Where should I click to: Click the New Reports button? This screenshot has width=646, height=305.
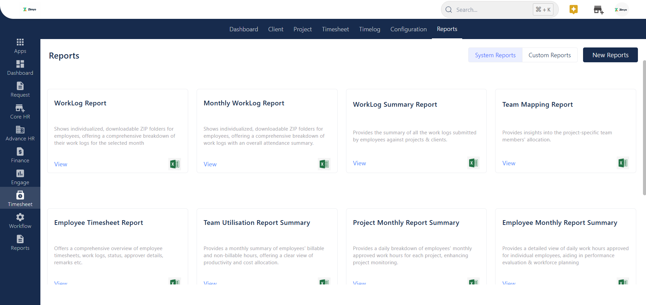[x=610, y=55]
